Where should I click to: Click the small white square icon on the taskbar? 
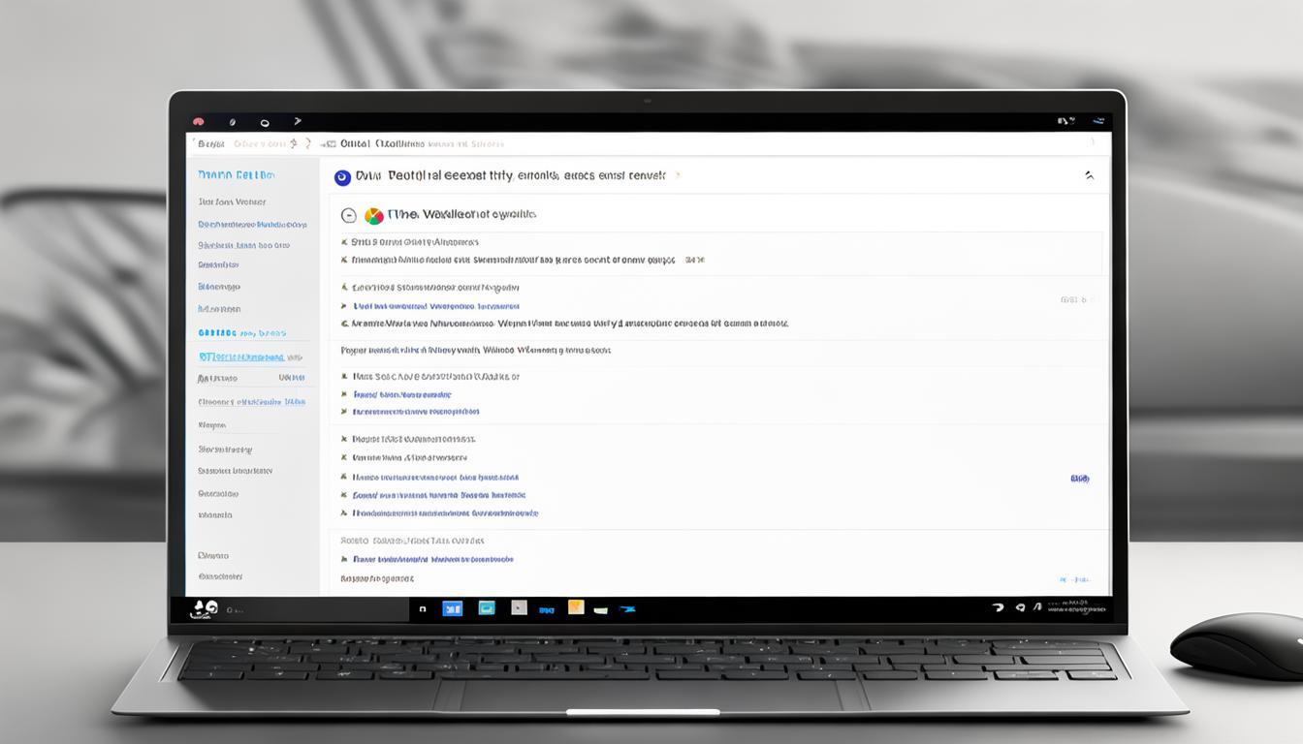pos(423,609)
